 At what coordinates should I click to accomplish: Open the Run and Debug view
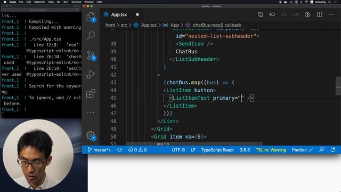[x=91, y=74]
